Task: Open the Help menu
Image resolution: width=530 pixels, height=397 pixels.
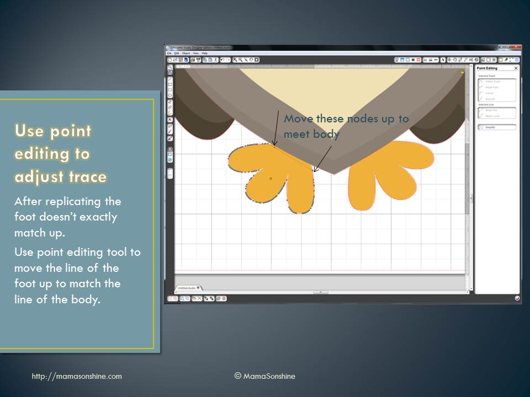Action: [x=205, y=53]
